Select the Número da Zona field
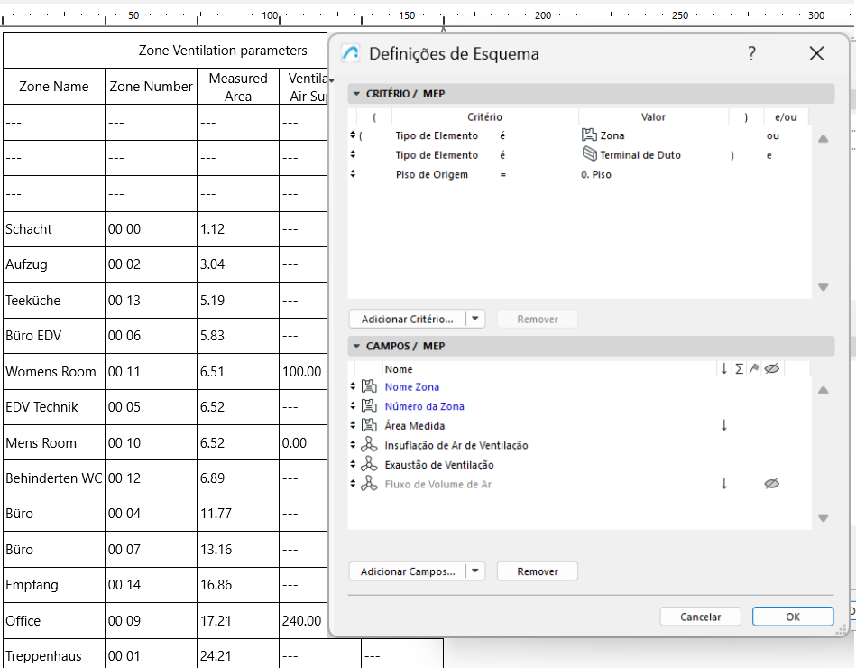856x668 pixels. pyautogui.click(x=424, y=406)
